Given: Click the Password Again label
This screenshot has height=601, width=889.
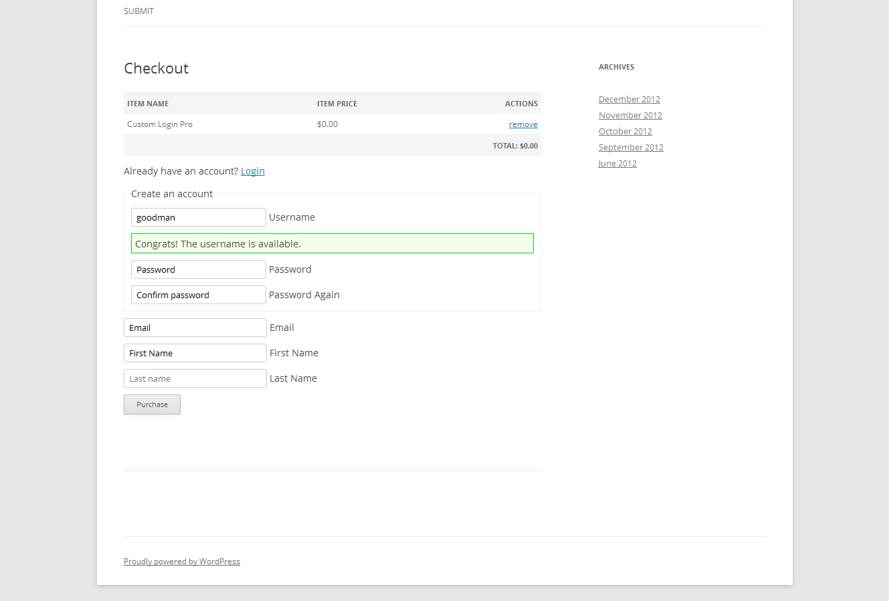Looking at the screenshot, I should point(304,295).
